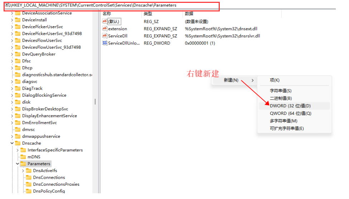349x199 pixels.
Task: Click the Dhcp folder icon
Action: coord(18,68)
